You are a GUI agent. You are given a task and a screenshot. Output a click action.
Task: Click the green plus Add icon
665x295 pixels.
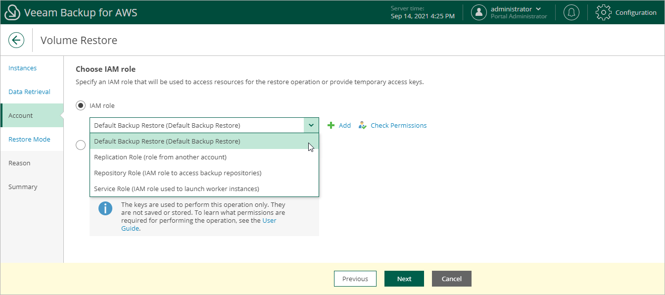tap(332, 126)
